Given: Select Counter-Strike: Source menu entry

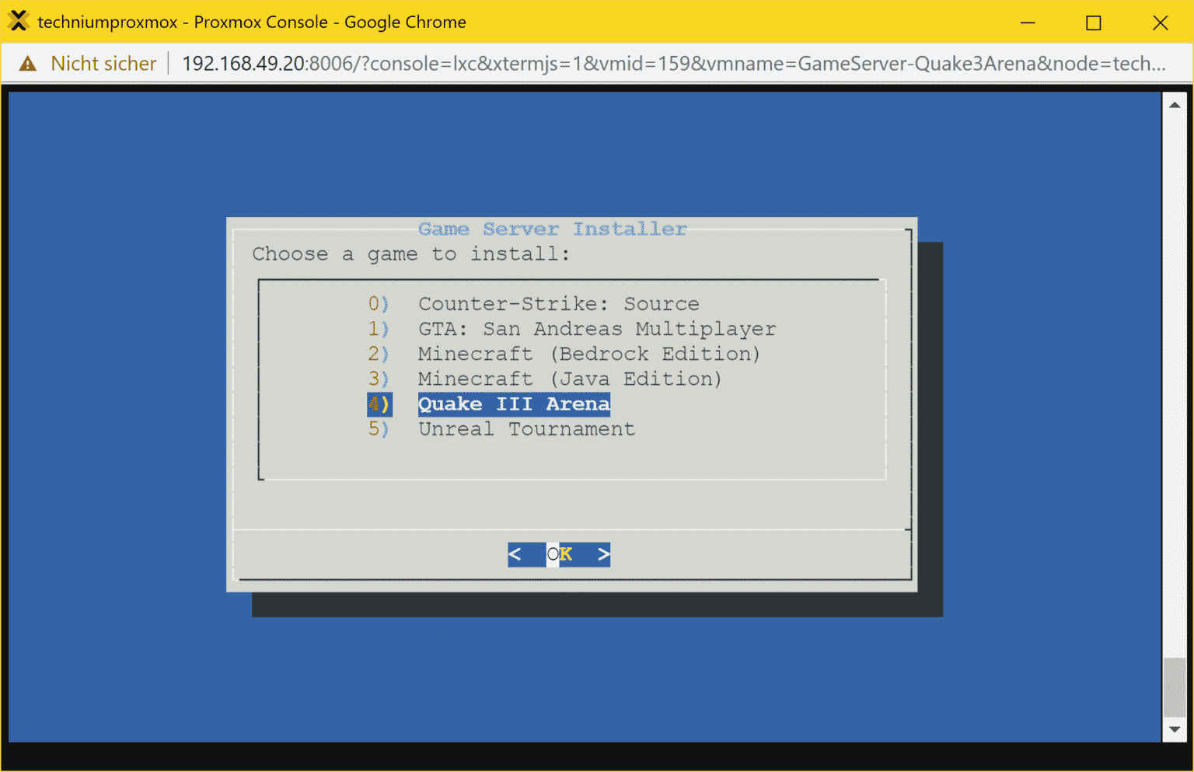Looking at the screenshot, I should click(x=558, y=304).
